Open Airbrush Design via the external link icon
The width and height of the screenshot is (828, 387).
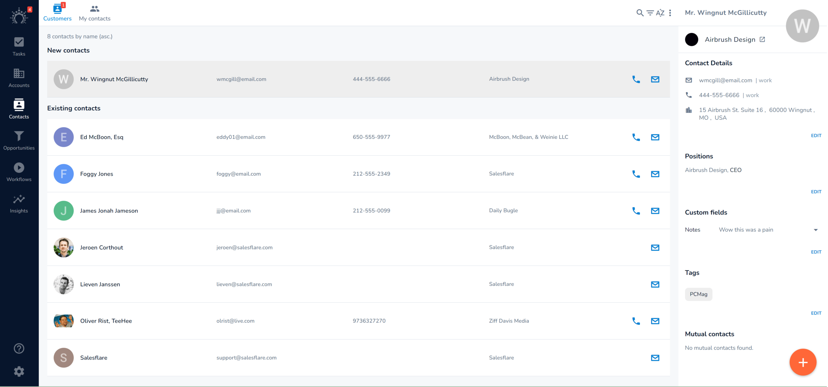pyautogui.click(x=762, y=39)
